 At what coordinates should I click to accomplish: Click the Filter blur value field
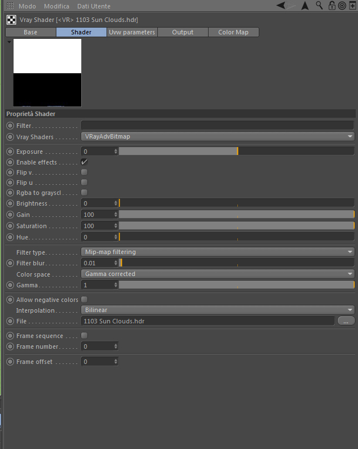pyautogui.click(x=98, y=263)
